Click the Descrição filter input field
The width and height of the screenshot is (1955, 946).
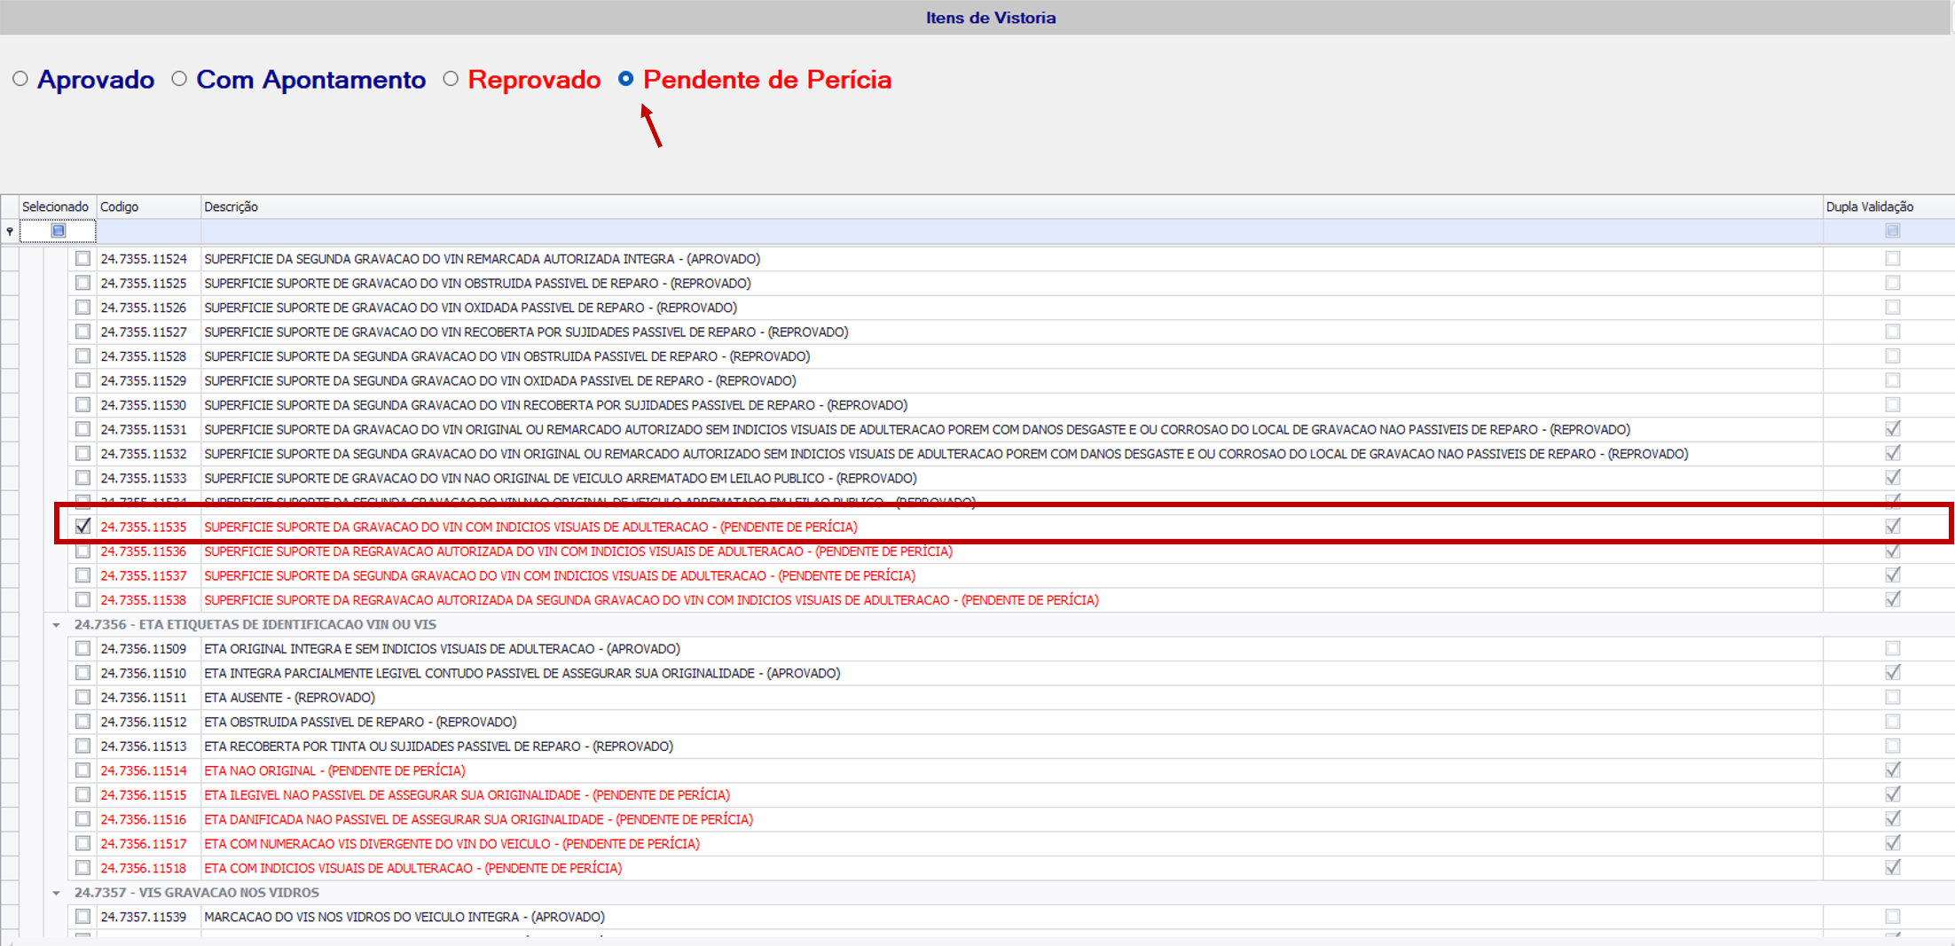point(1011,231)
